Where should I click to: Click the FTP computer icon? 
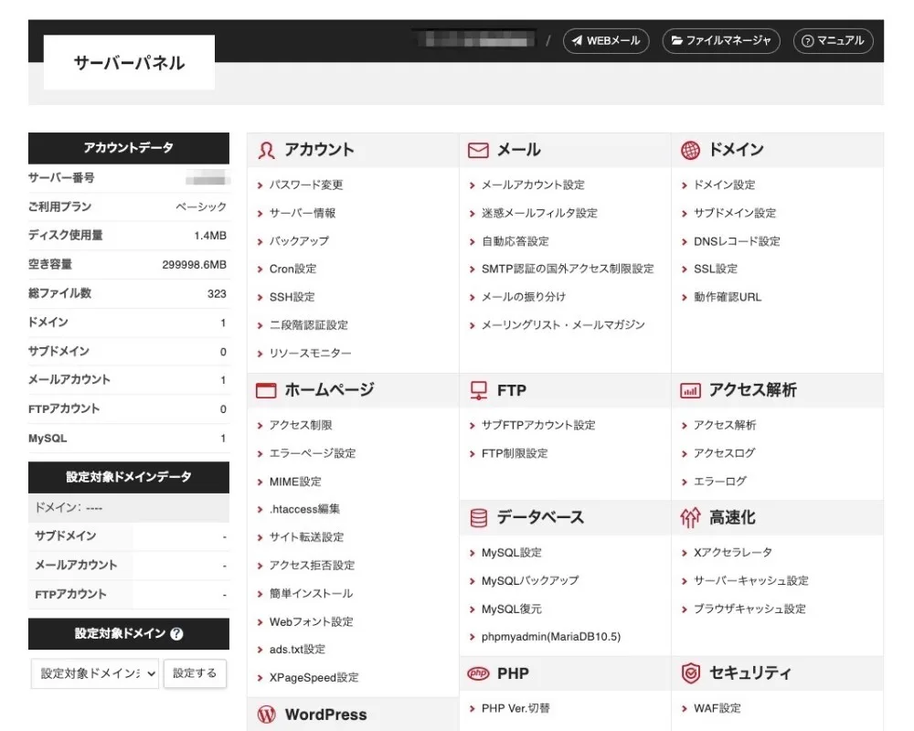[479, 390]
